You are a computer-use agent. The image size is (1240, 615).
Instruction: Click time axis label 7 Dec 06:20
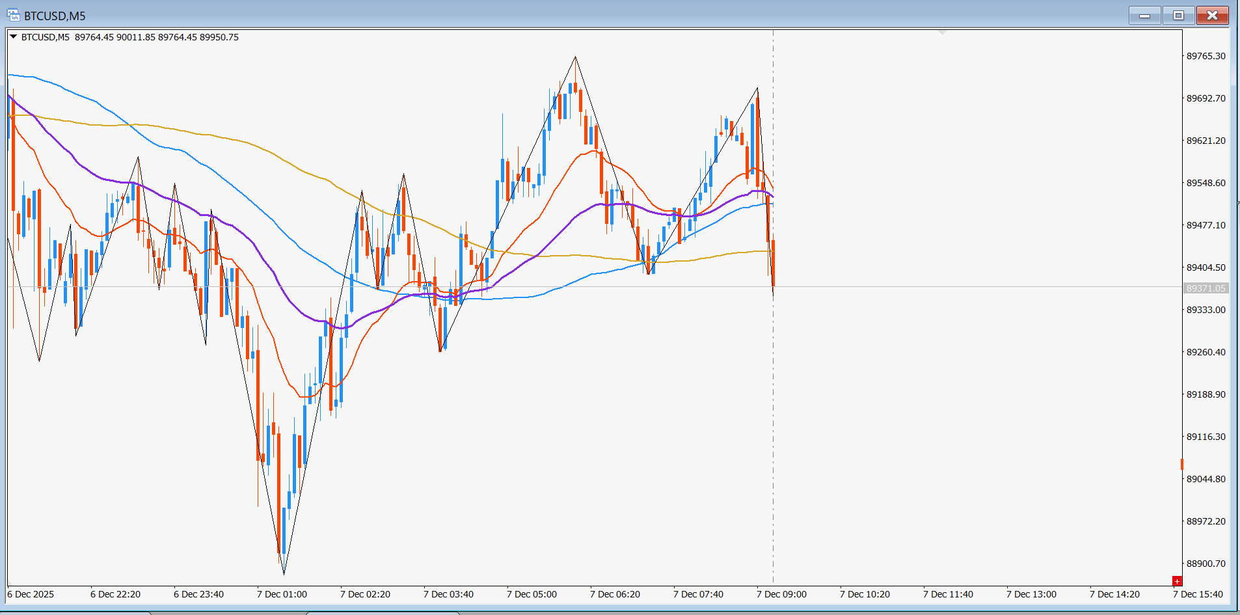point(615,594)
